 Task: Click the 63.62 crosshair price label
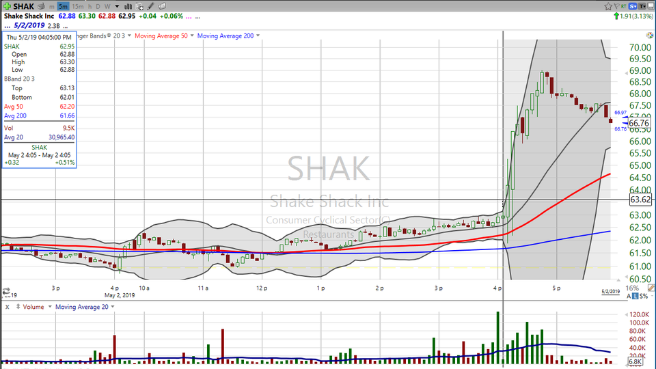tap(640, 200)
